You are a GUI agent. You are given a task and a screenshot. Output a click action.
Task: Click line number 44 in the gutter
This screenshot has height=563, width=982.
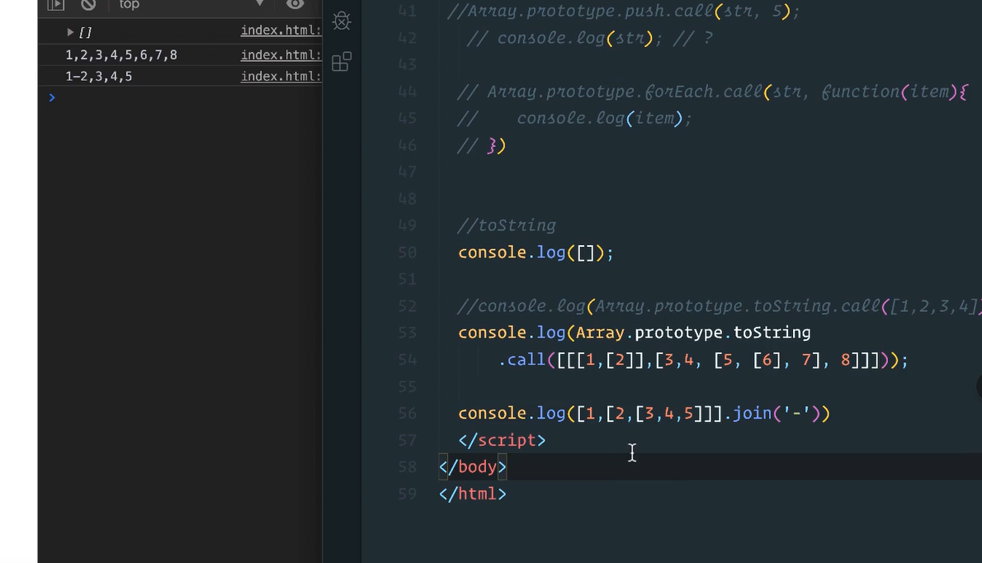[407, 92]
